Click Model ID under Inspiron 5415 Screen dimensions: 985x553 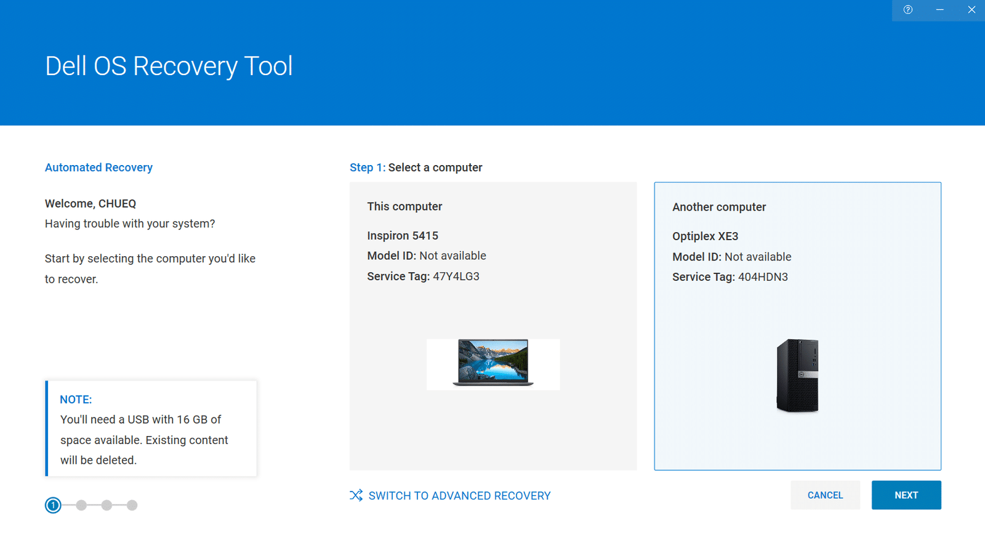426,256
